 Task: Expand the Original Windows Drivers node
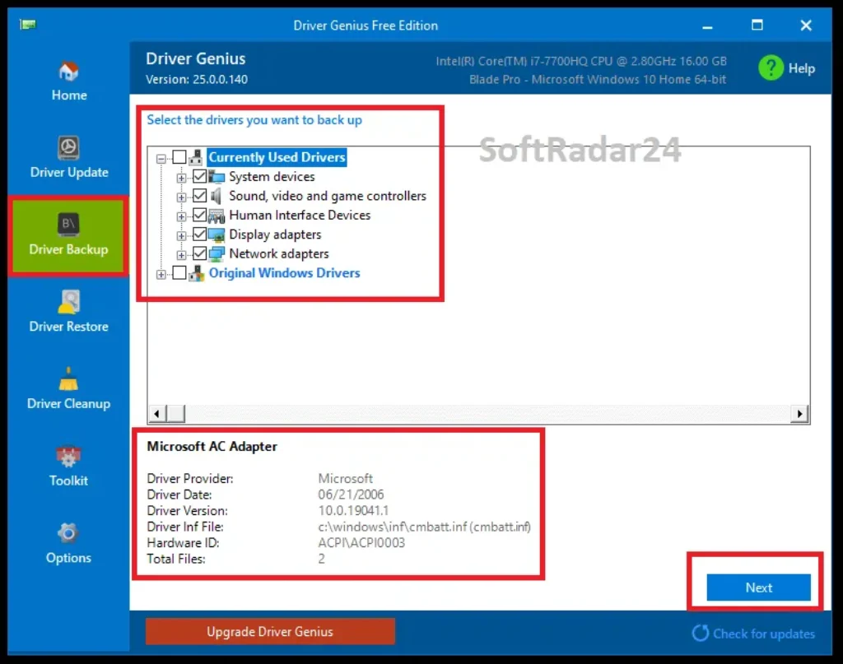161,275
